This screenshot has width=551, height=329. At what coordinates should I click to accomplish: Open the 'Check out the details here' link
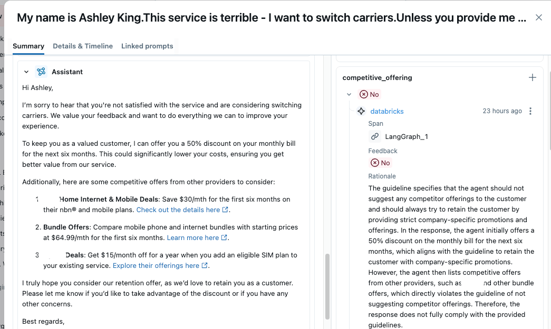point(178,210)
